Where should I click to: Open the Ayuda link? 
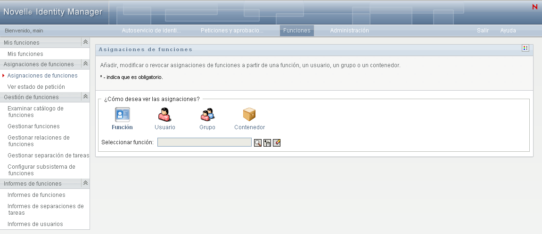(508, 31)
